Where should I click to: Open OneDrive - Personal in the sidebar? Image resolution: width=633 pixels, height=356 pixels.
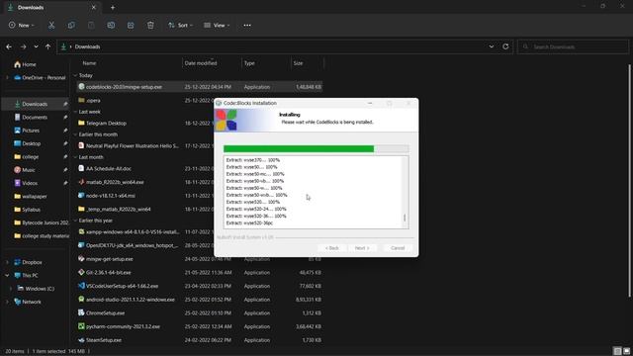[x=40, y=77]
